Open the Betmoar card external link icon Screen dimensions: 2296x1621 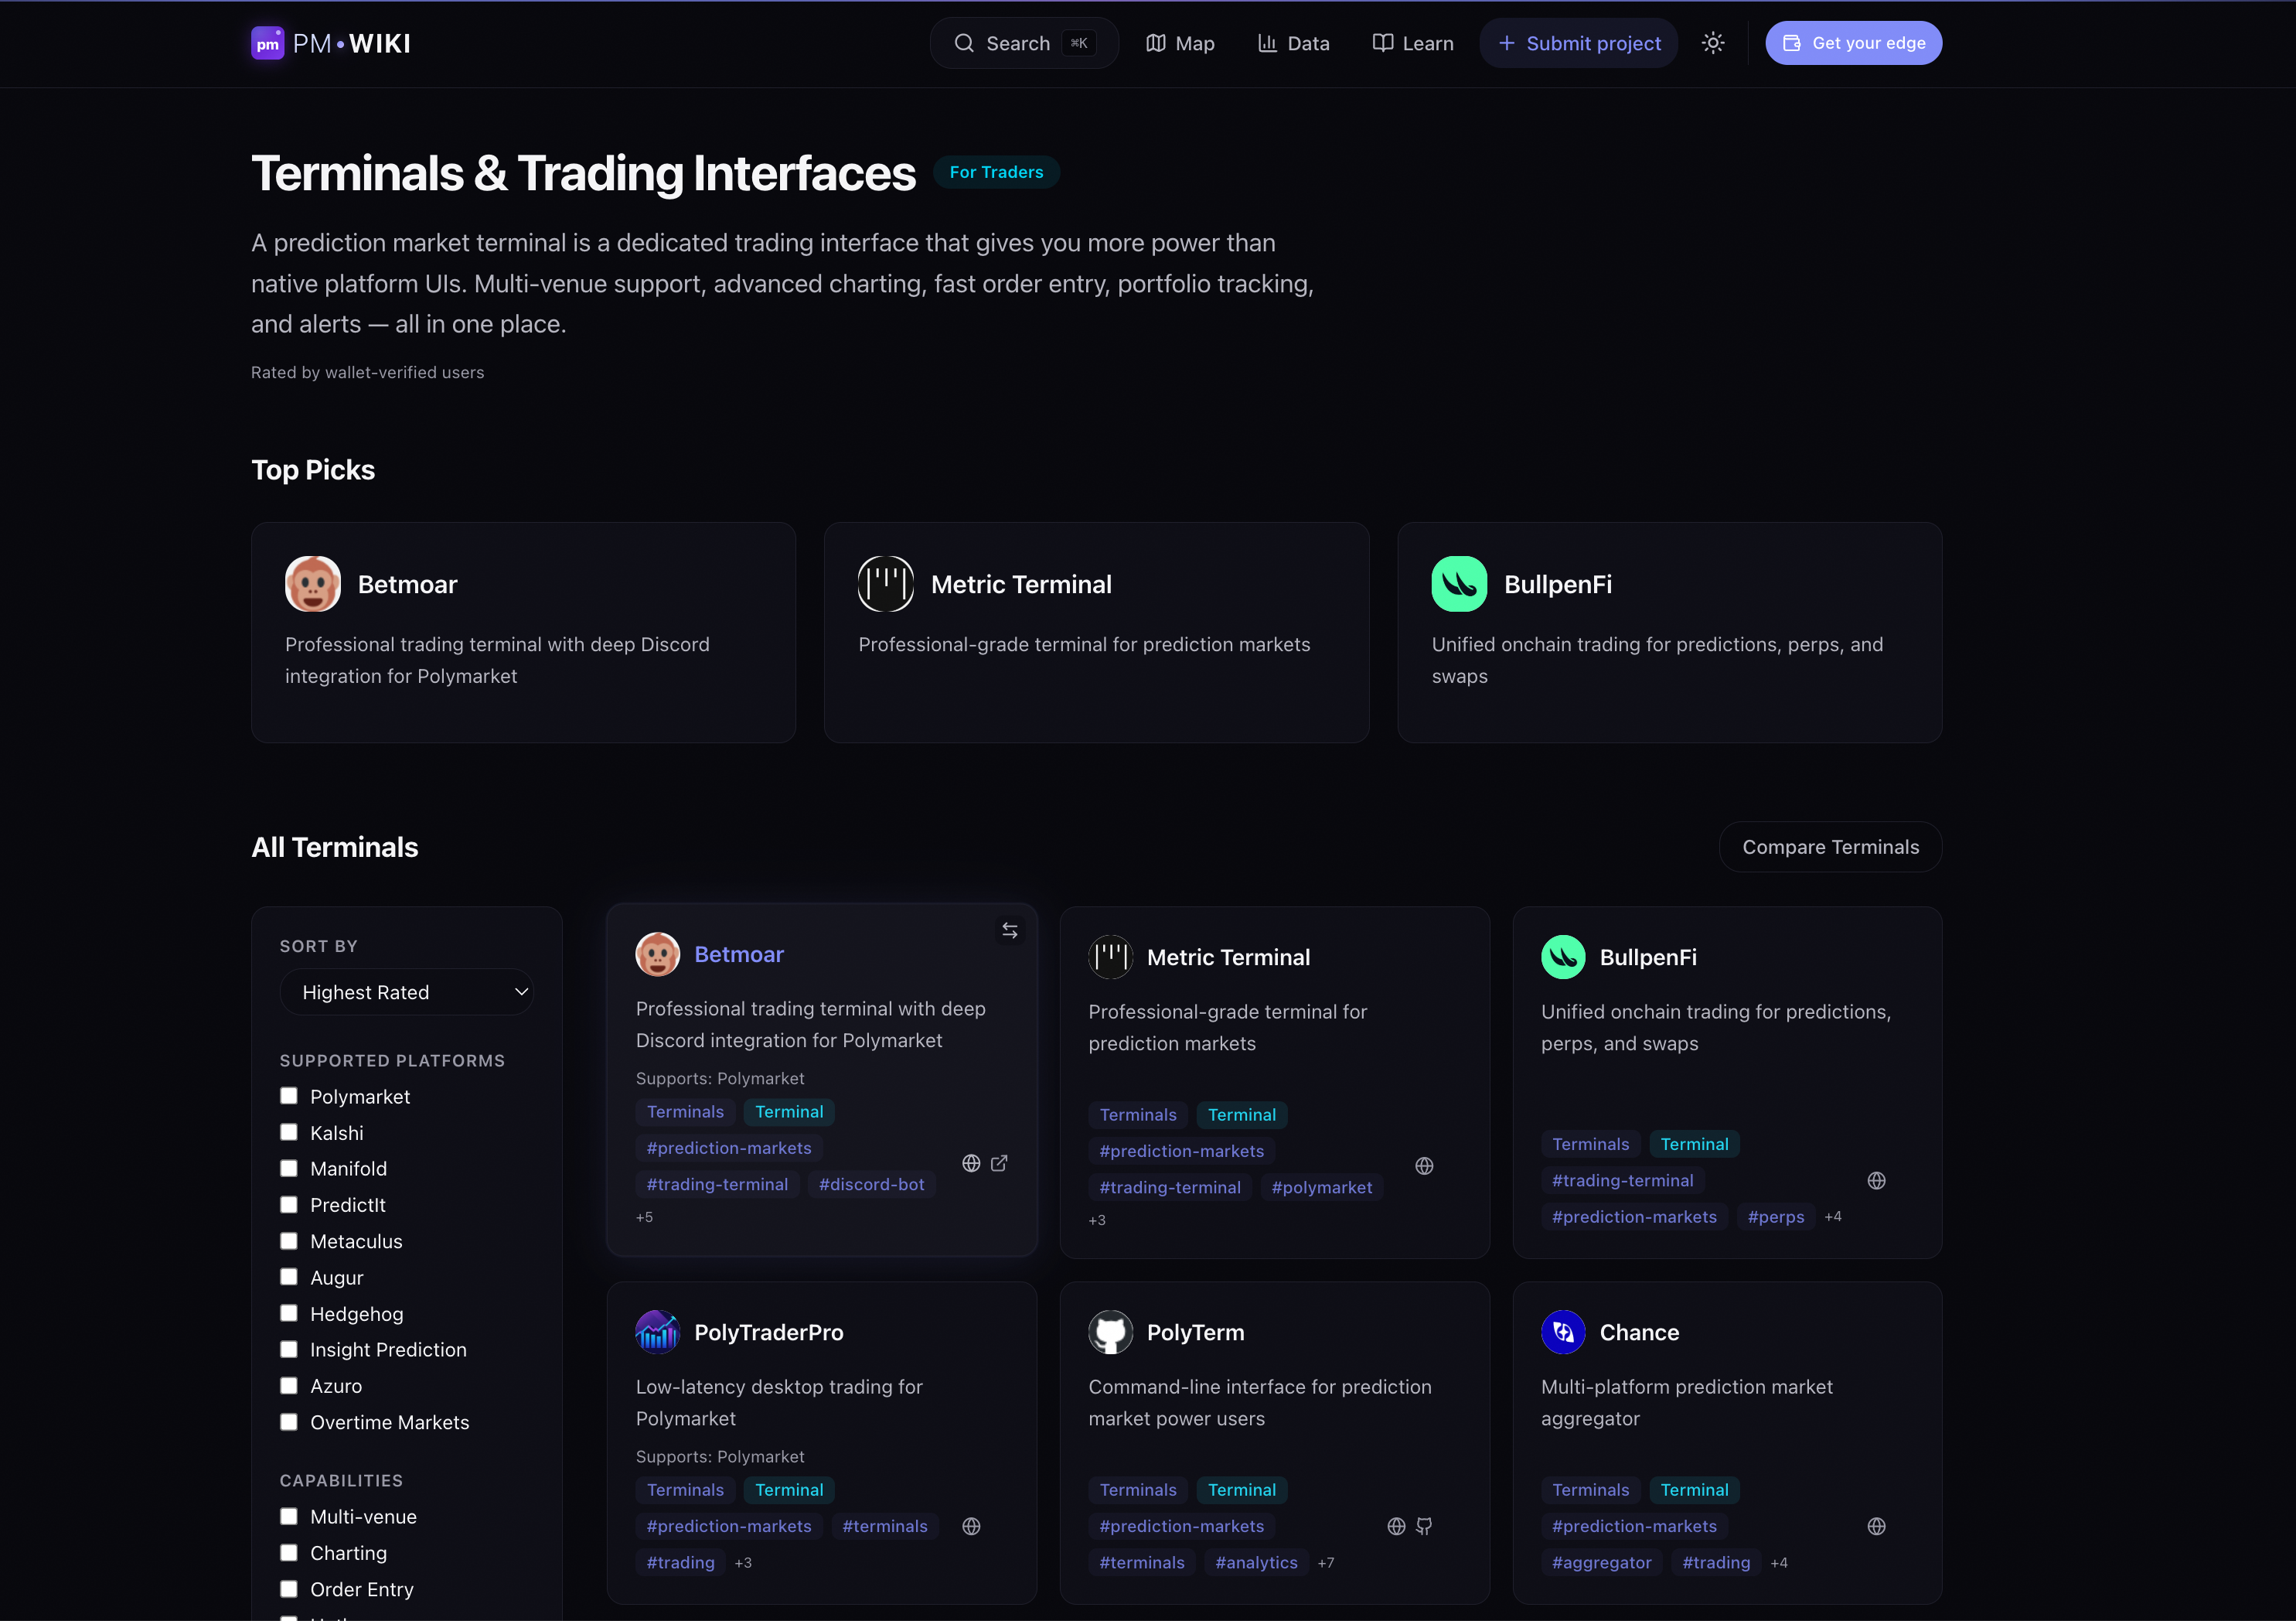pyautogui.click(x=999, y=1162)
